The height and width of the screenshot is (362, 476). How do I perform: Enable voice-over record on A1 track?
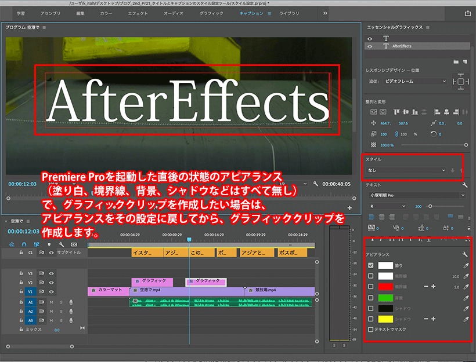71,302
